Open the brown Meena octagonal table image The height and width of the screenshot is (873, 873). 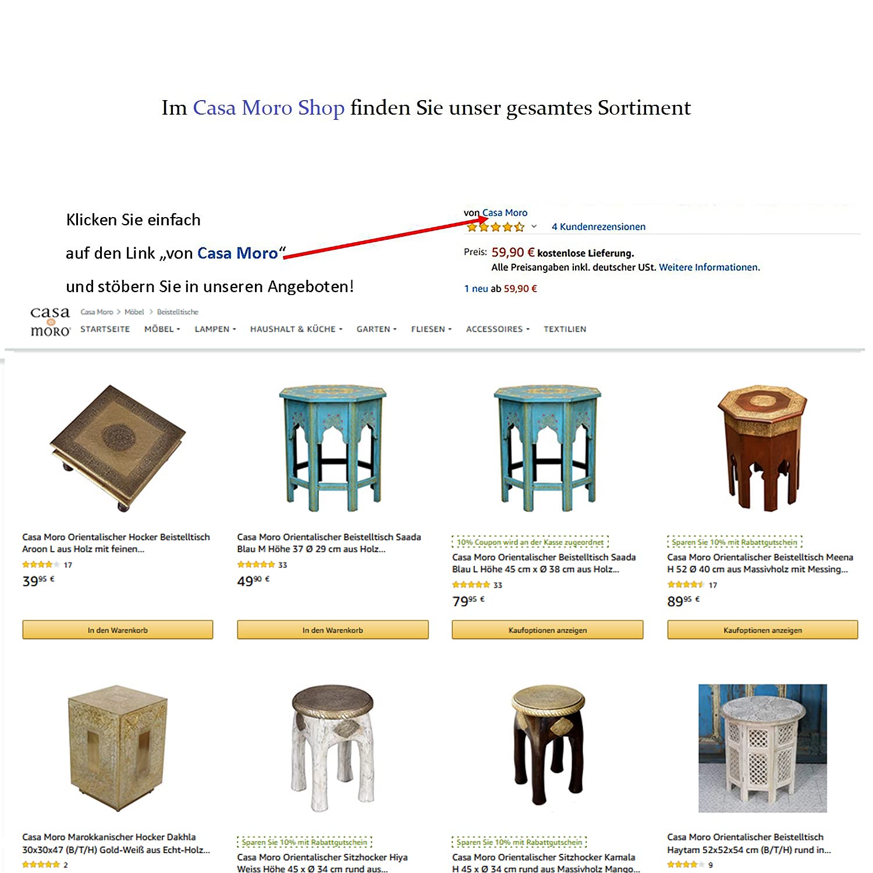tap(762, 448)
